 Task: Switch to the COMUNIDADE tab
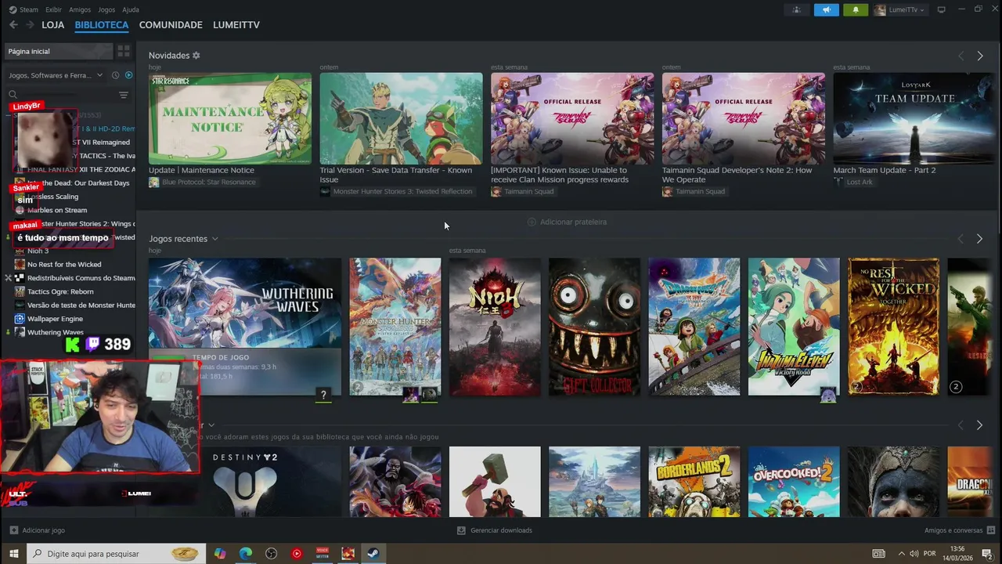pos(171,25)
